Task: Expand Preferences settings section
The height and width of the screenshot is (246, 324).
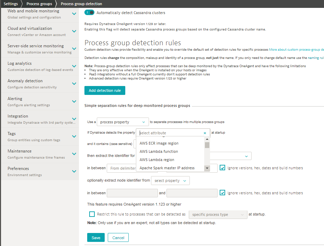Action: (74, 172)
